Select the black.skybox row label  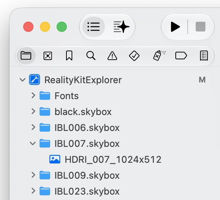tap(83, 112)
